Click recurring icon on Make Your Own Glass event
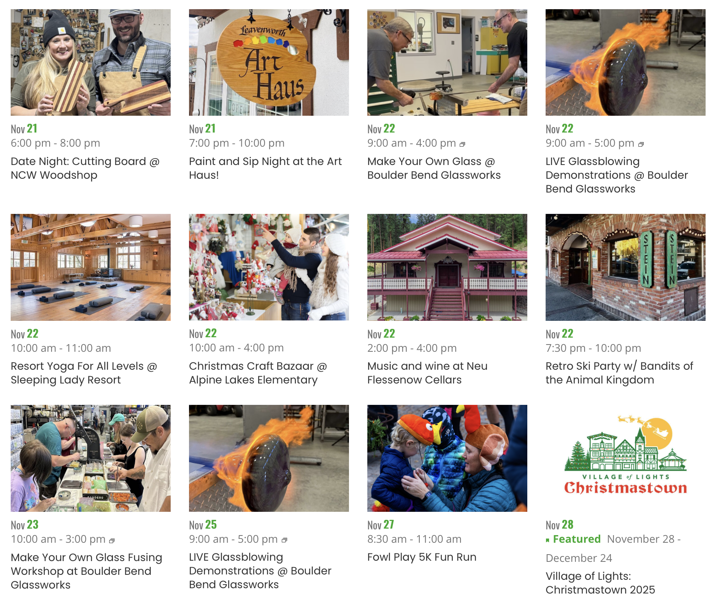The width and height of the screenshot is (714, 605). click(462, 144)
